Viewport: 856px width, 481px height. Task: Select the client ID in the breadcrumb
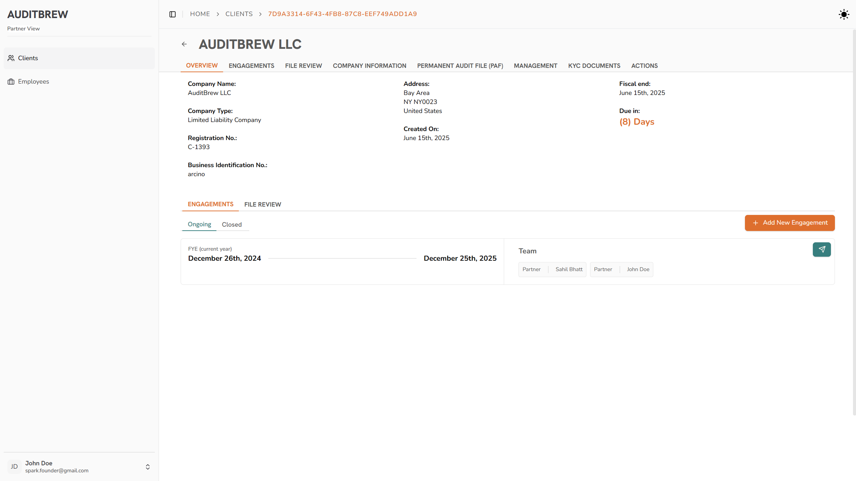[x=342, y=14]
